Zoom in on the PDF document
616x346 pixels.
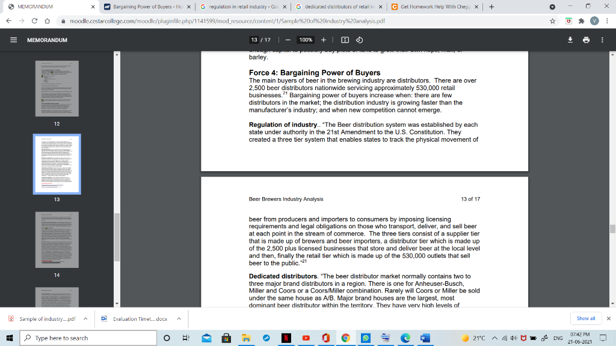click(324, 40)
